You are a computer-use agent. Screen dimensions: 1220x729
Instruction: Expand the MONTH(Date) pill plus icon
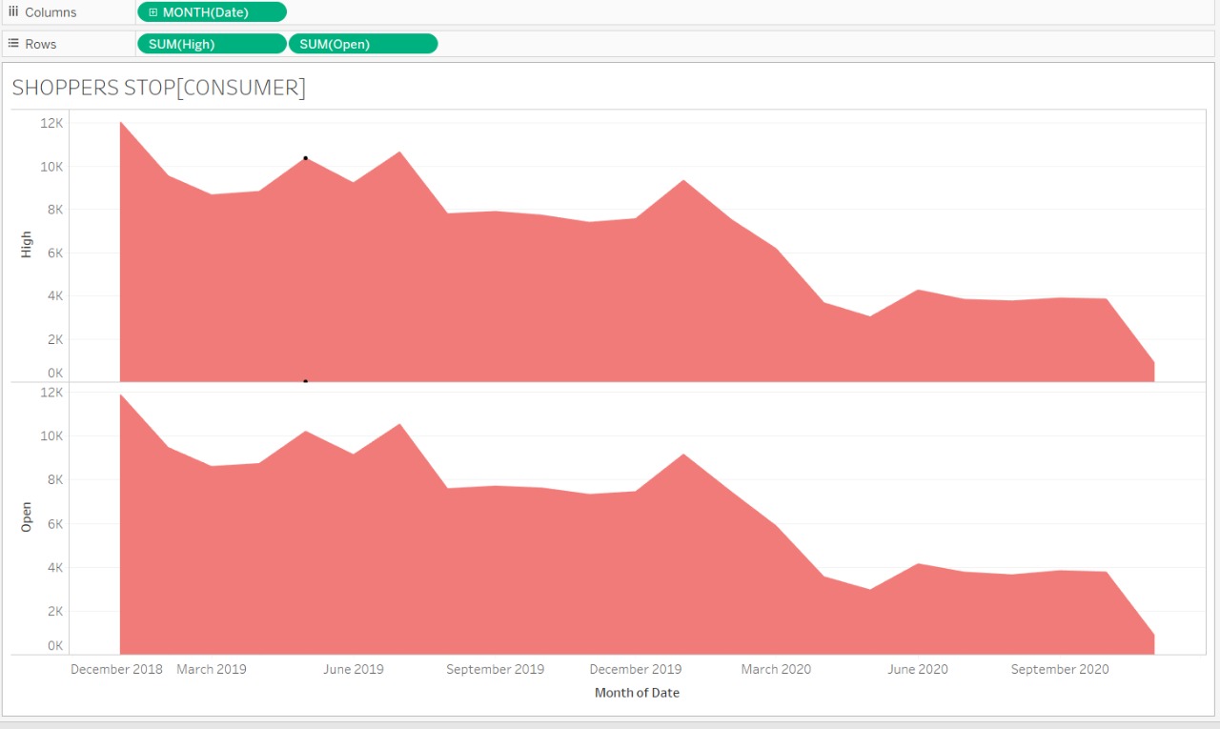tap(153, 12)
